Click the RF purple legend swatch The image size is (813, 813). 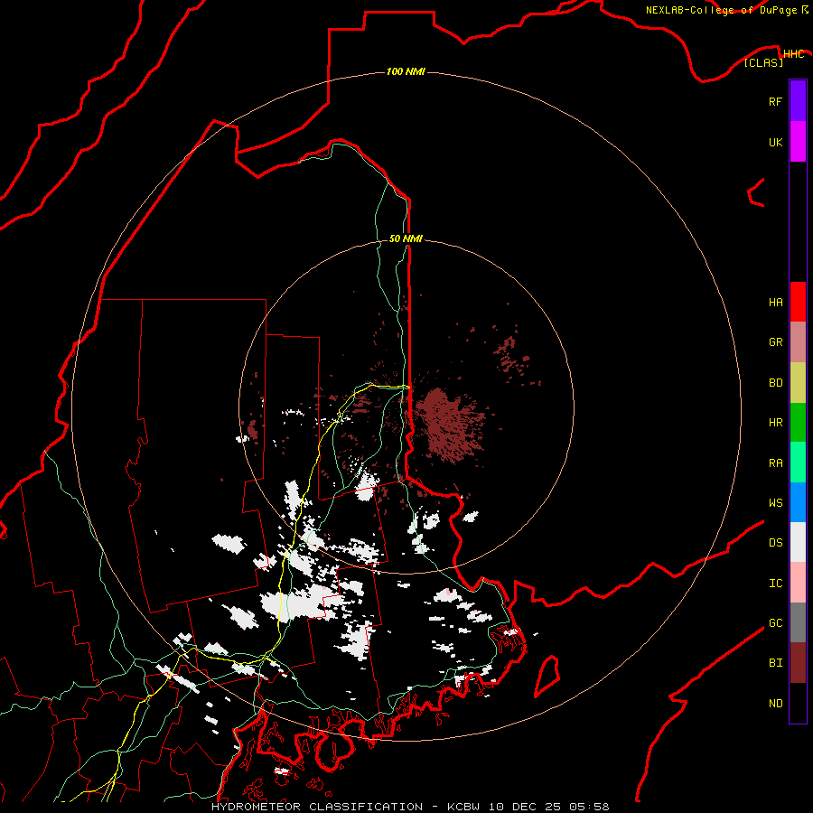798,101
